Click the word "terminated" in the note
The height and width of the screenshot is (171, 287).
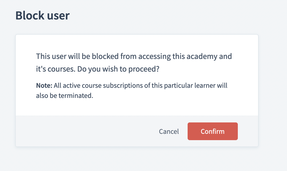76,95
